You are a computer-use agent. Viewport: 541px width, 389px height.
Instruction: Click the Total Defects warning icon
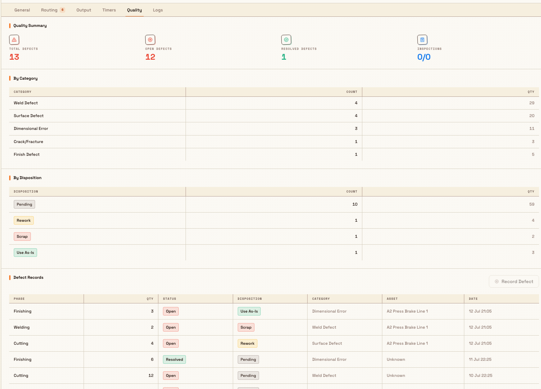click(x=14, y=40)
